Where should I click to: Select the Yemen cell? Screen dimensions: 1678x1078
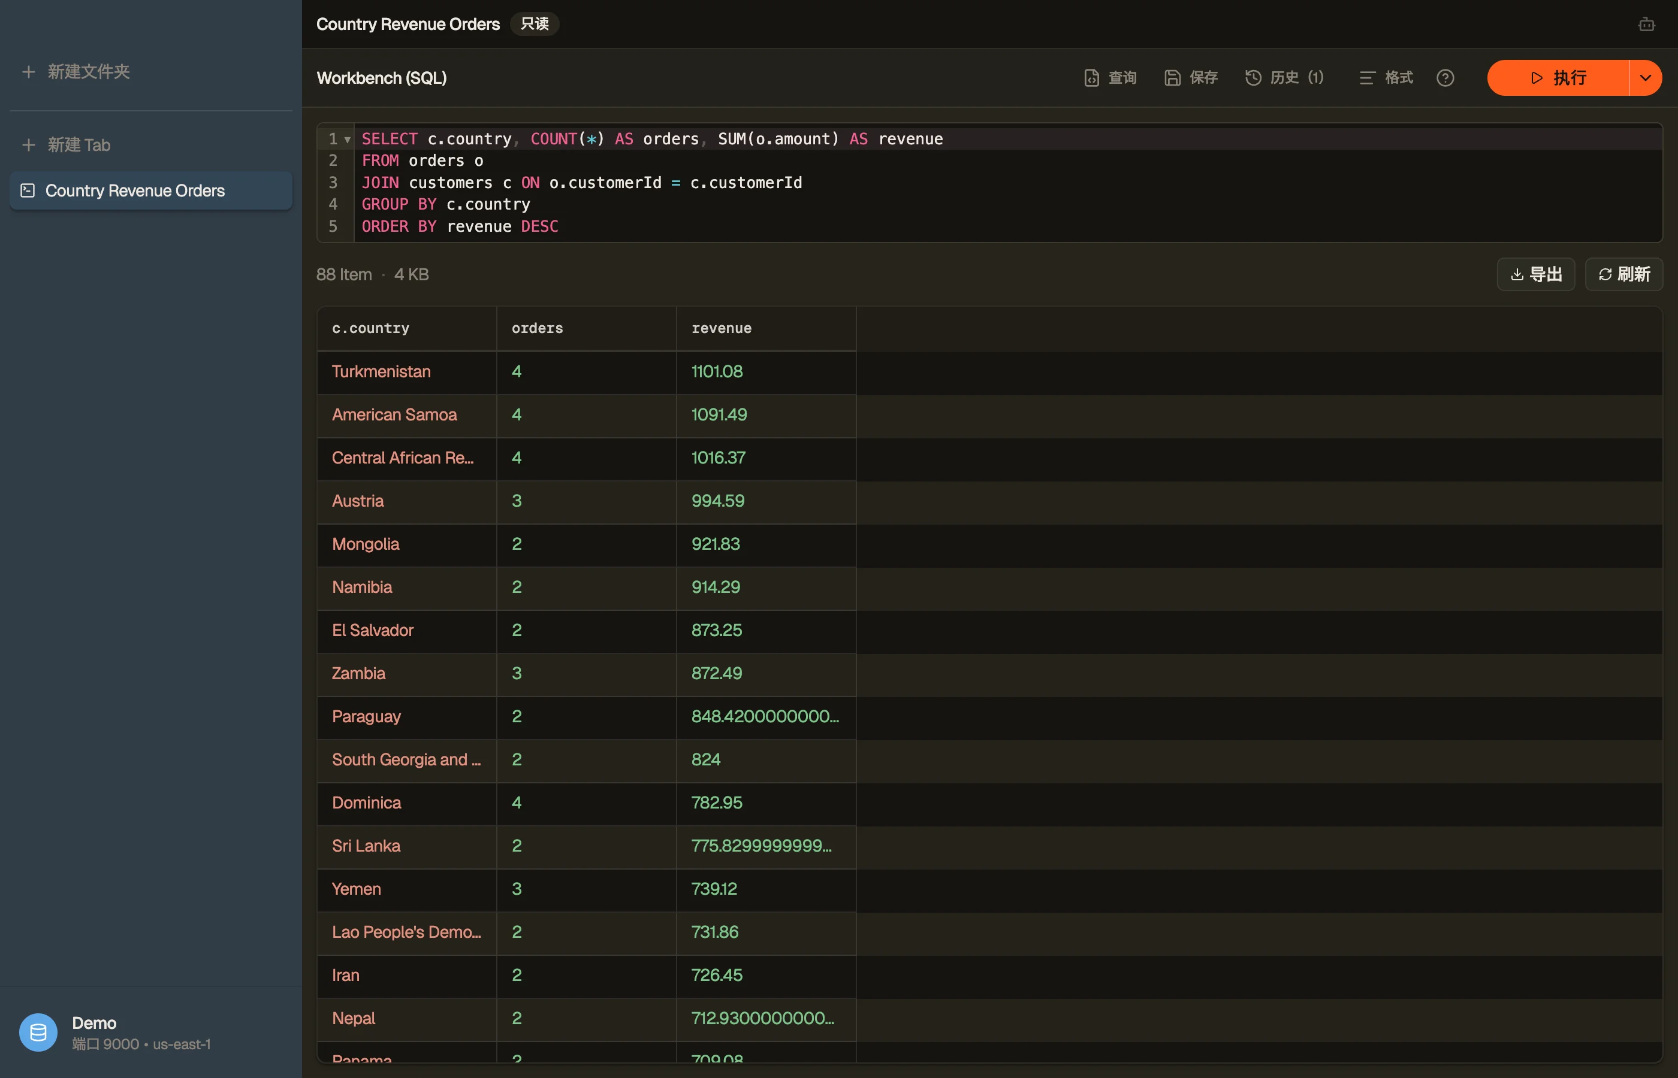[x=407, y=889]
